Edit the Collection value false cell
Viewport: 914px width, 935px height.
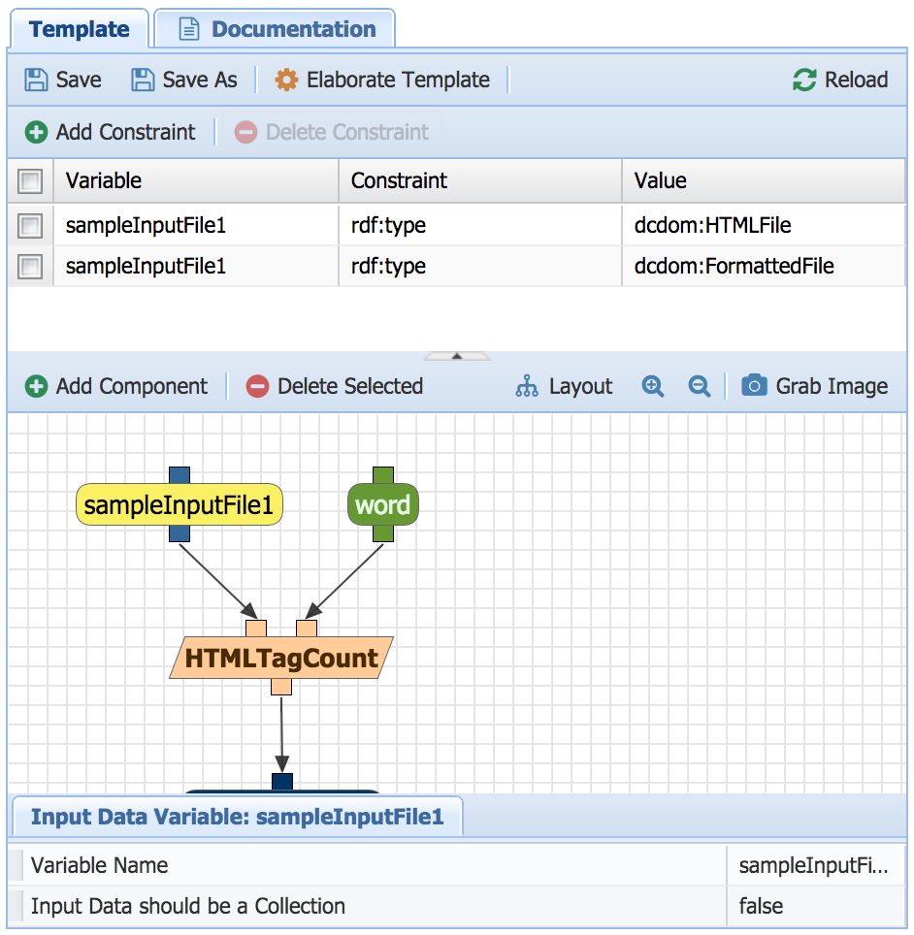coord(813,906)
